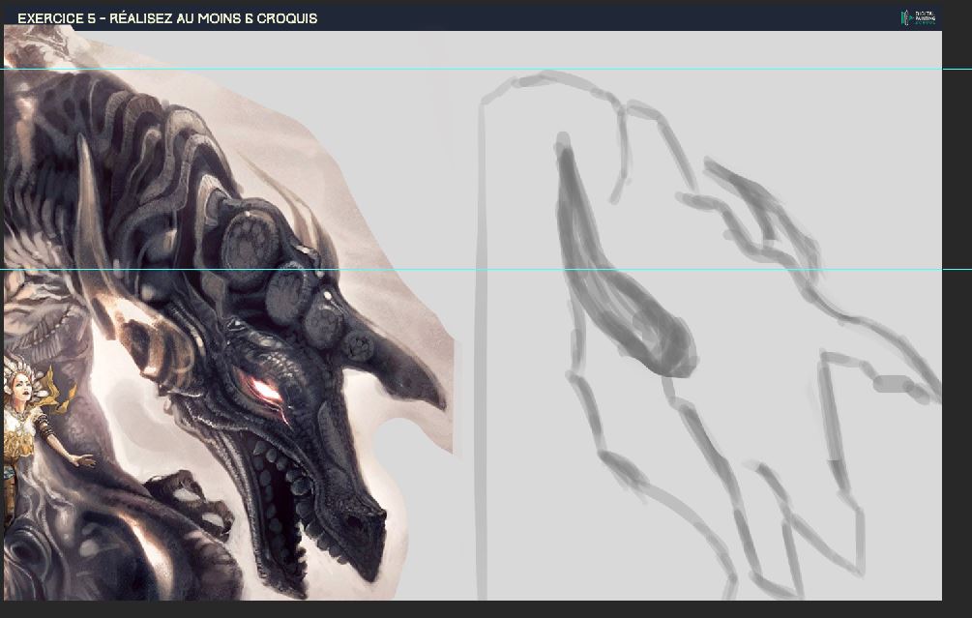Click the dark pasteboard below the canvas
The image size is (972, 618).
tap(484, 609)
